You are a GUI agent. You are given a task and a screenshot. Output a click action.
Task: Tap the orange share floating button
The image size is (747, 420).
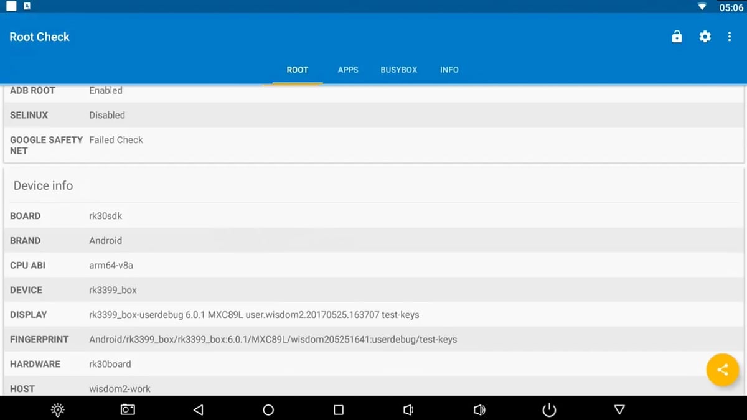(722, 370)
